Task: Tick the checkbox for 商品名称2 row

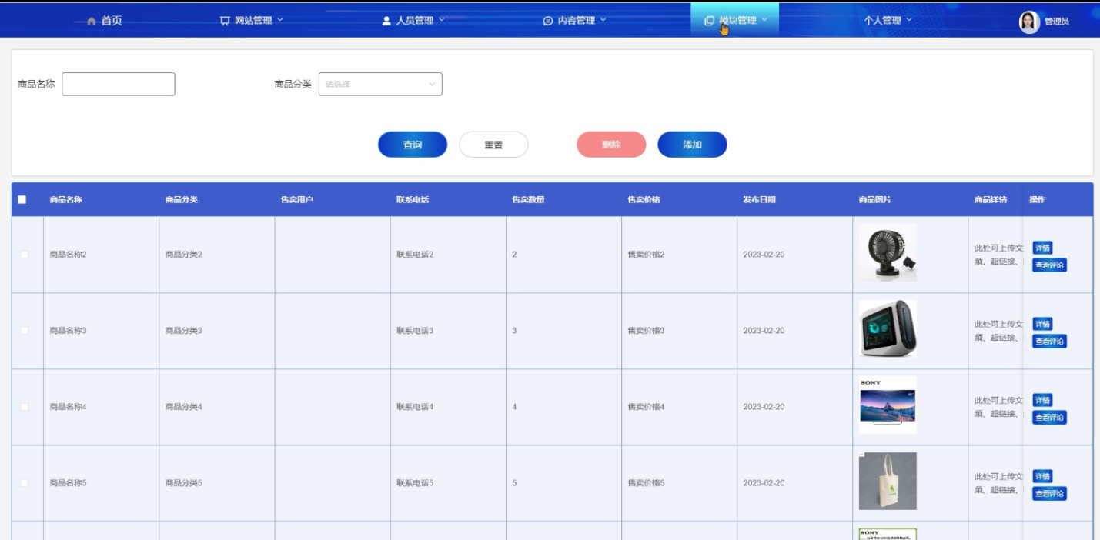Action: click(x=24, y=255)
